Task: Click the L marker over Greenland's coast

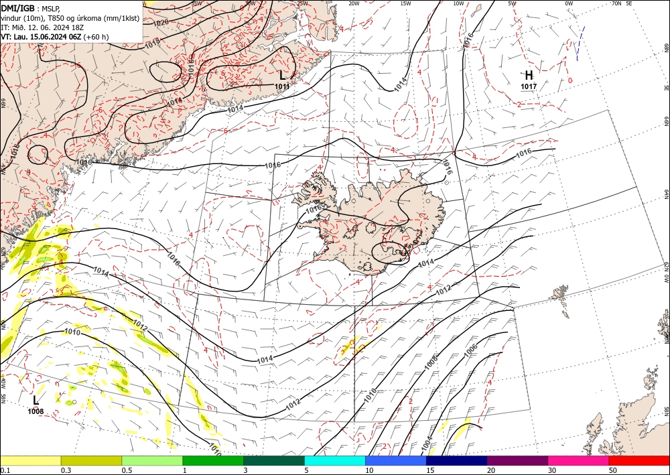Action: click(282, 76)
